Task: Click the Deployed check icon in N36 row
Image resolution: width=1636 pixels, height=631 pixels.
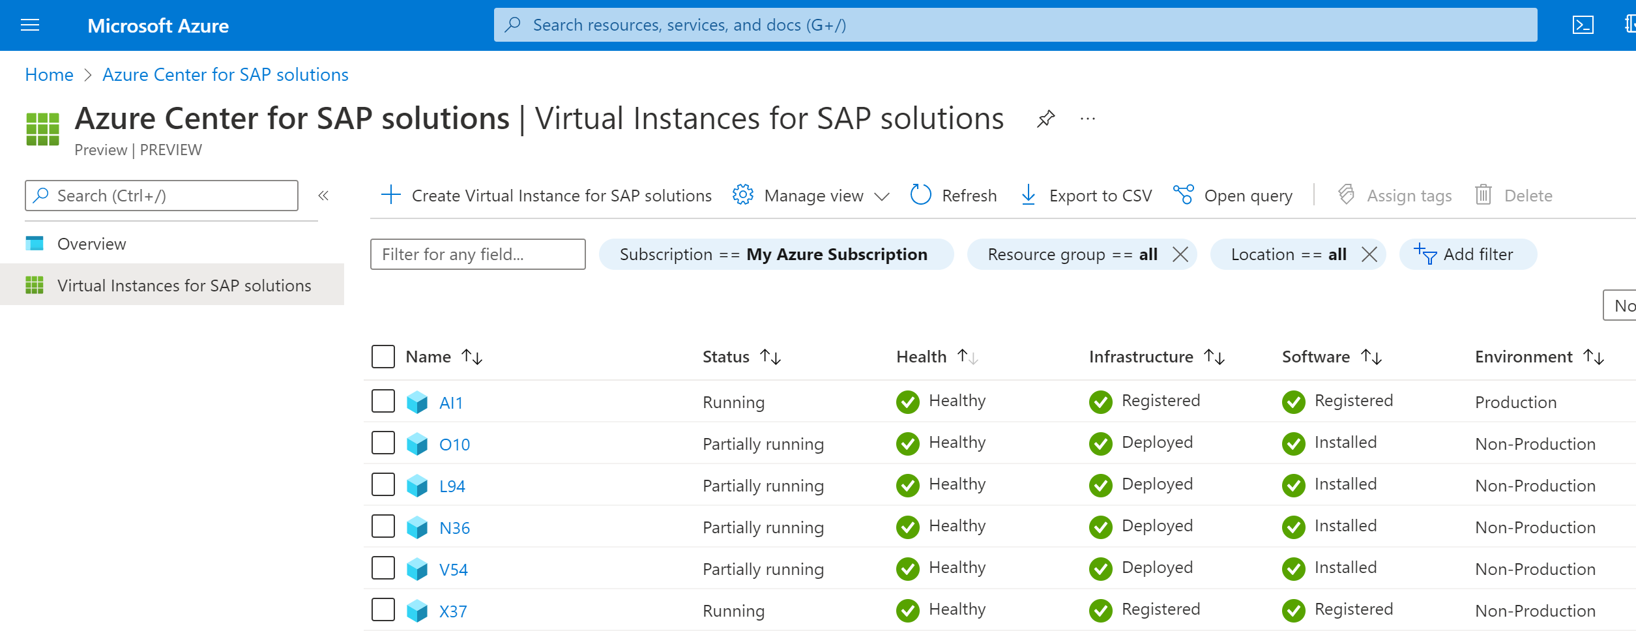Action: point(1100,527)
